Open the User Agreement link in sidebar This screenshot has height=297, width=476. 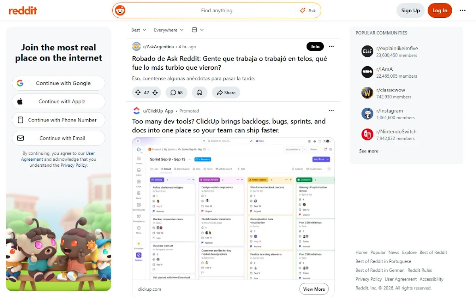pyautogui.click(x=58, y=156)
